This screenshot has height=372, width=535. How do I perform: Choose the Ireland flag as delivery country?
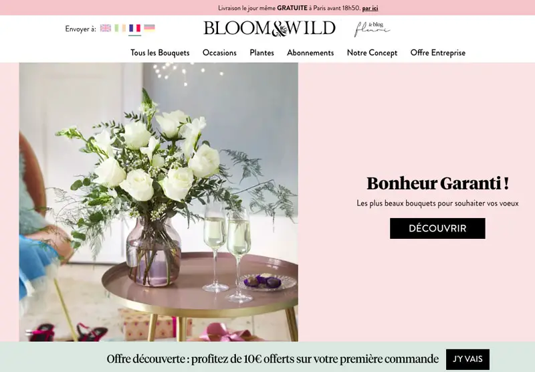[x=120, y=28]
